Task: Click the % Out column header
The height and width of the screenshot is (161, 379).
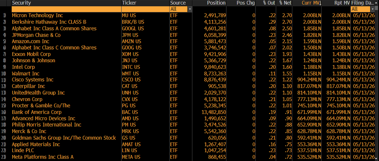Action: coord(269,3)
